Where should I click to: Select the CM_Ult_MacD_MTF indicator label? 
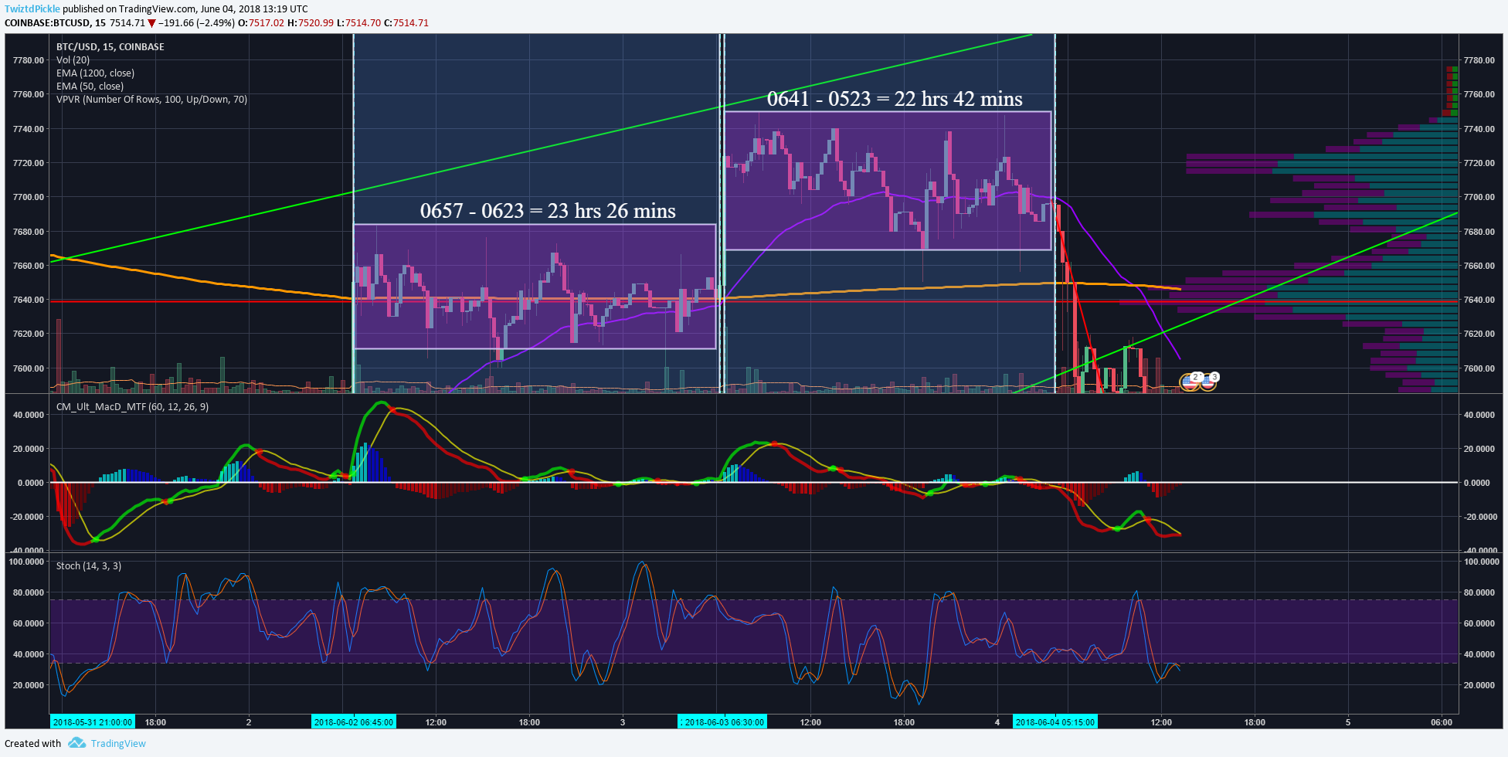point(132,406)
